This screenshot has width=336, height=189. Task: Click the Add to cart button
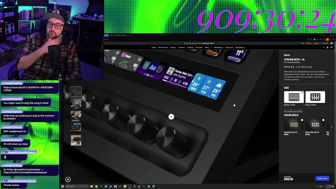coord(322,178)
